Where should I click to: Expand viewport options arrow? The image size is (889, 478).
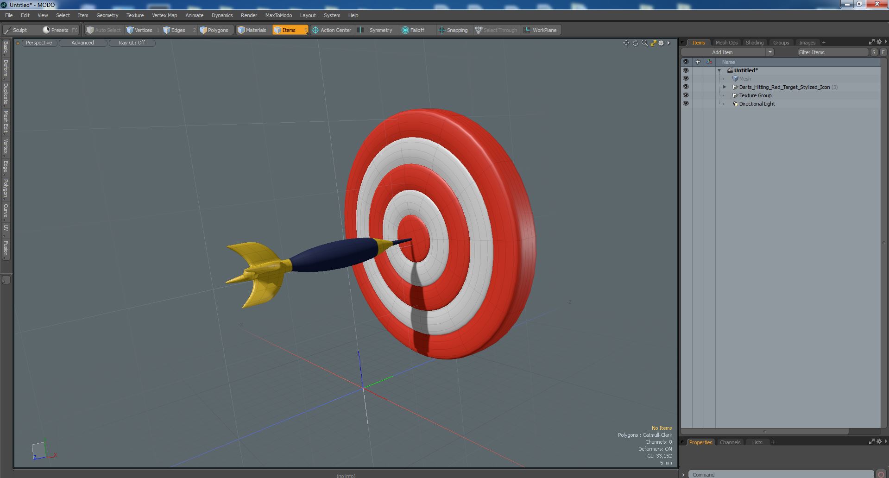pyautogui.click(x=668, y=43)
